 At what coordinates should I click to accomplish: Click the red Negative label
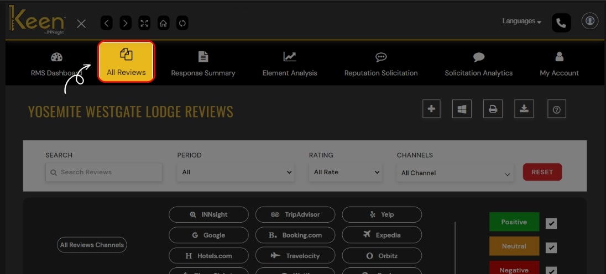coord(514,268)
